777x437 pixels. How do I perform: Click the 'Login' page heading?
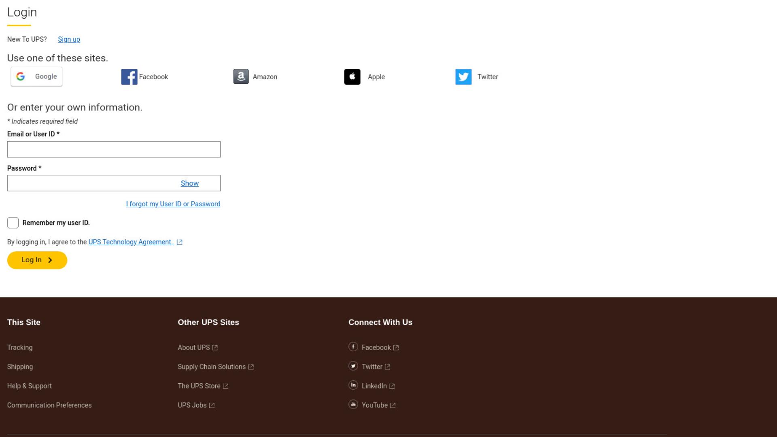tap(22, 13)
